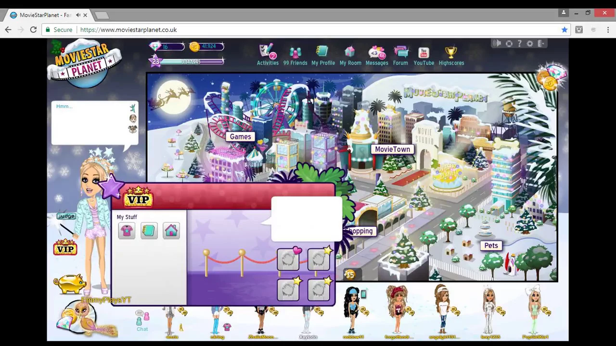
Task: Open the YouTube section
Action: coord(423,55)
